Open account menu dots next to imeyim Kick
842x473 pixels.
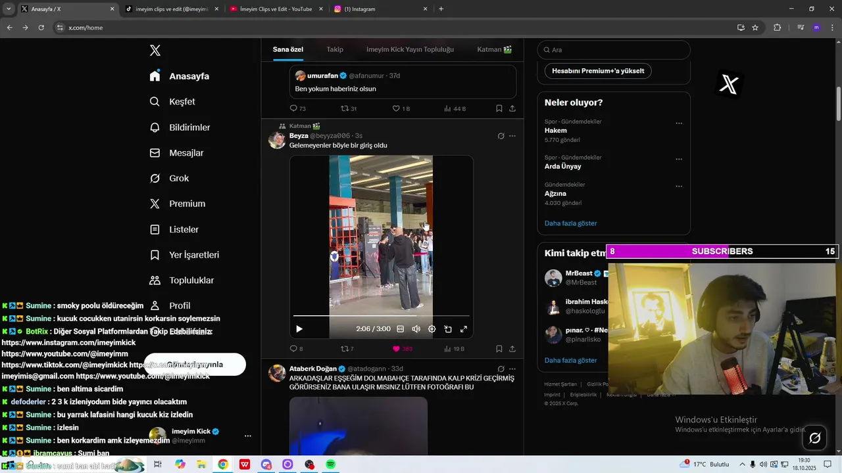tap(248, 436)
